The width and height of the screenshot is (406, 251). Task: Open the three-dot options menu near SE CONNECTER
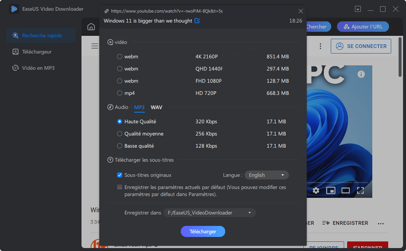(x=320, y=46)
